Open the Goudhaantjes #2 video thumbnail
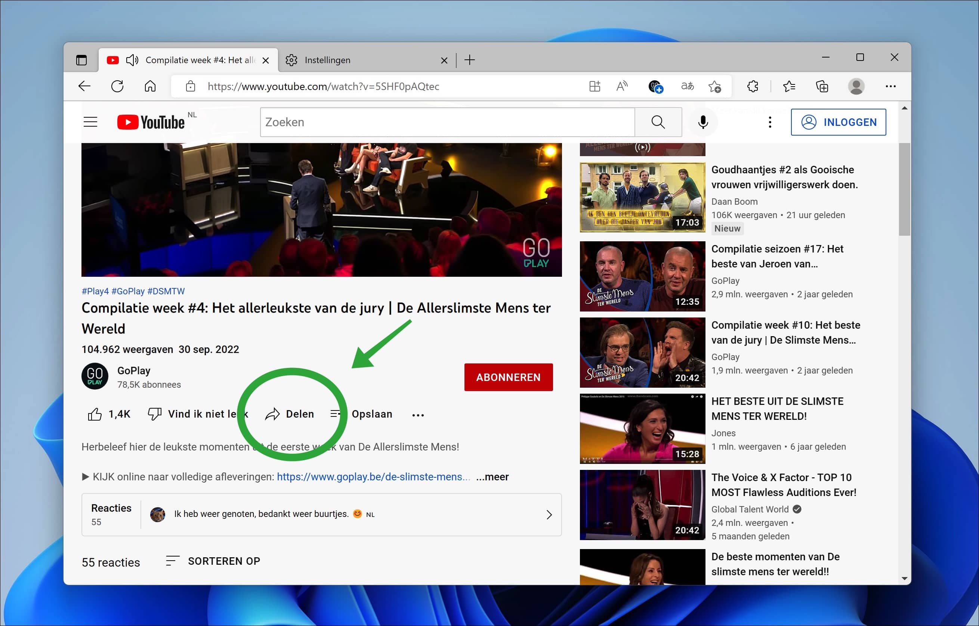979x626 pixels. pyautogui.click(x=642, y=197)
